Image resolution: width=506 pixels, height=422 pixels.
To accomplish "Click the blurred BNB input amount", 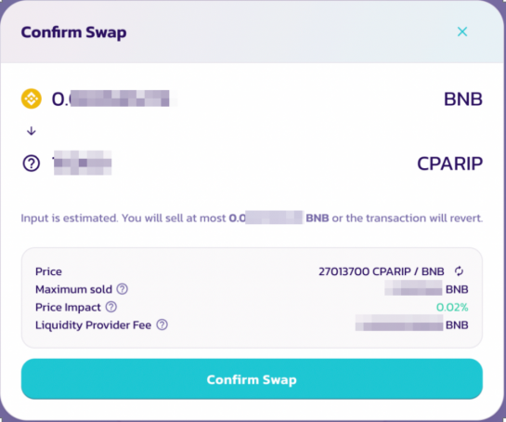I will point(114,99).
